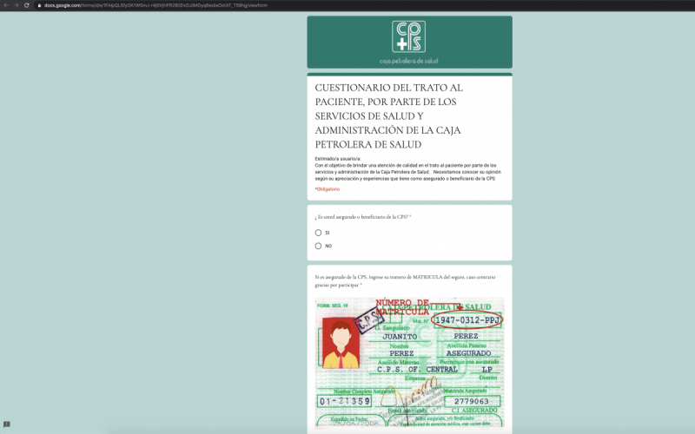View site info via the padlock icon

pyautogui.click(x=39, y=5)
